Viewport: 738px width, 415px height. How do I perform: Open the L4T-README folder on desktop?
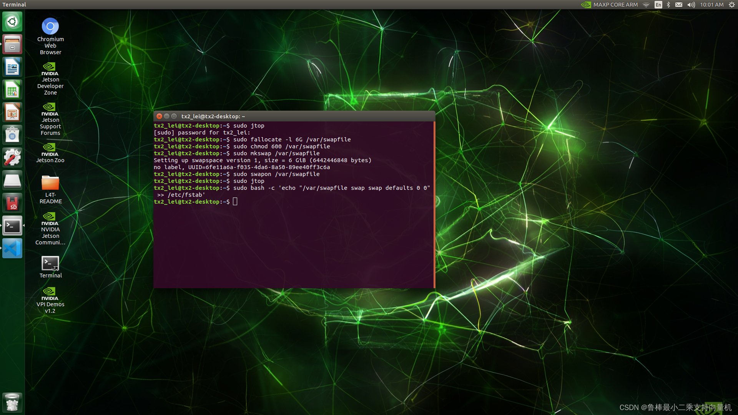click(50, 189)
